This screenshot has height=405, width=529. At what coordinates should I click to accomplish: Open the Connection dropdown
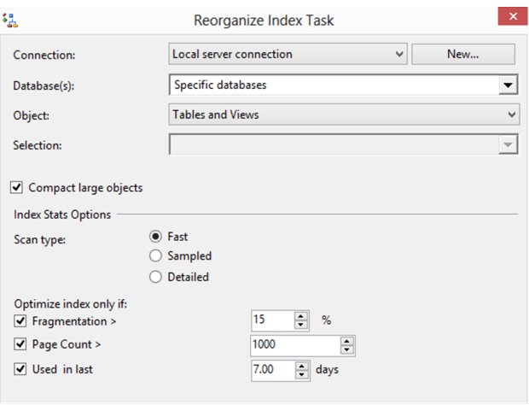click(x=288, y=54)
